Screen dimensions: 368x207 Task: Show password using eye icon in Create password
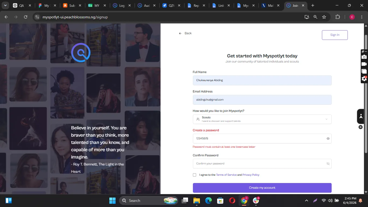pyautogui.click(x=328, y=139)
